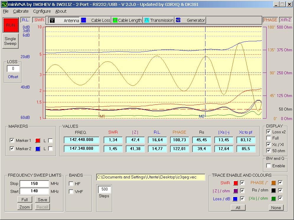This screenshot has height=220, width=294.
Task: Toggle 50 ohm display checkbox
Action: point(269,151)
